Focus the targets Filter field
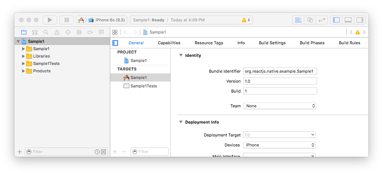Viewport: 385px width, 173px height. click(x=149, y=152)
